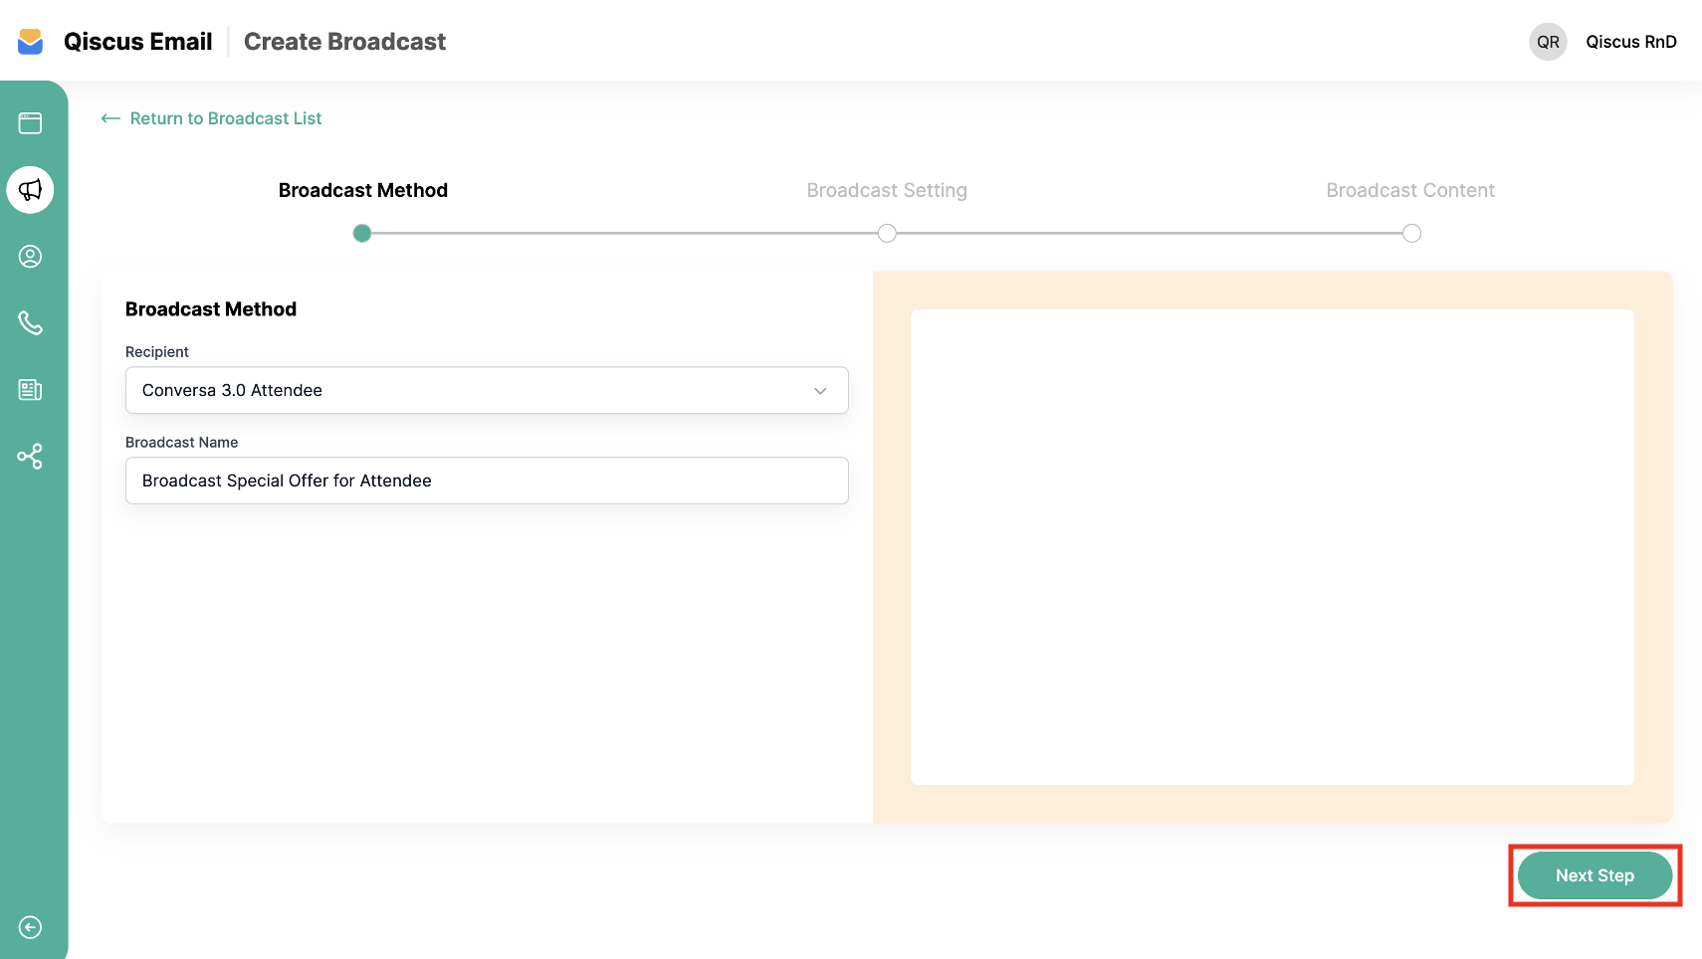Select the Broadcast Content step label

pos(1409,190)
